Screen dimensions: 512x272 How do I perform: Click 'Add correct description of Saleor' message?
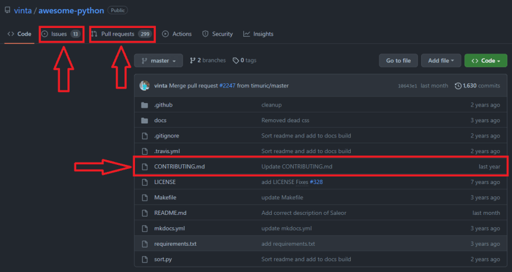click(x=304, y=213)
